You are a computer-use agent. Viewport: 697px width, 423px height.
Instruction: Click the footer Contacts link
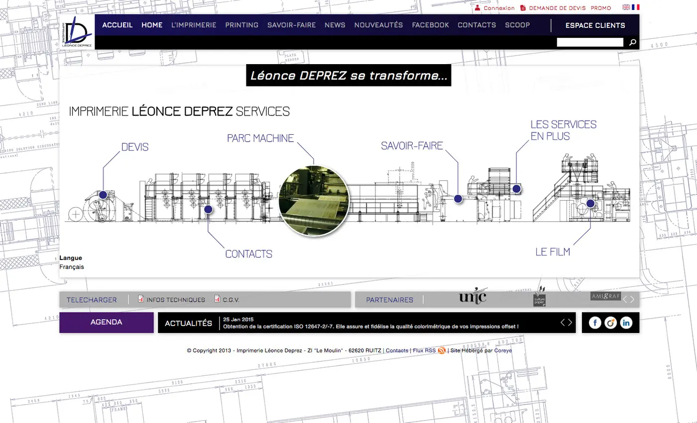[397, 350]
